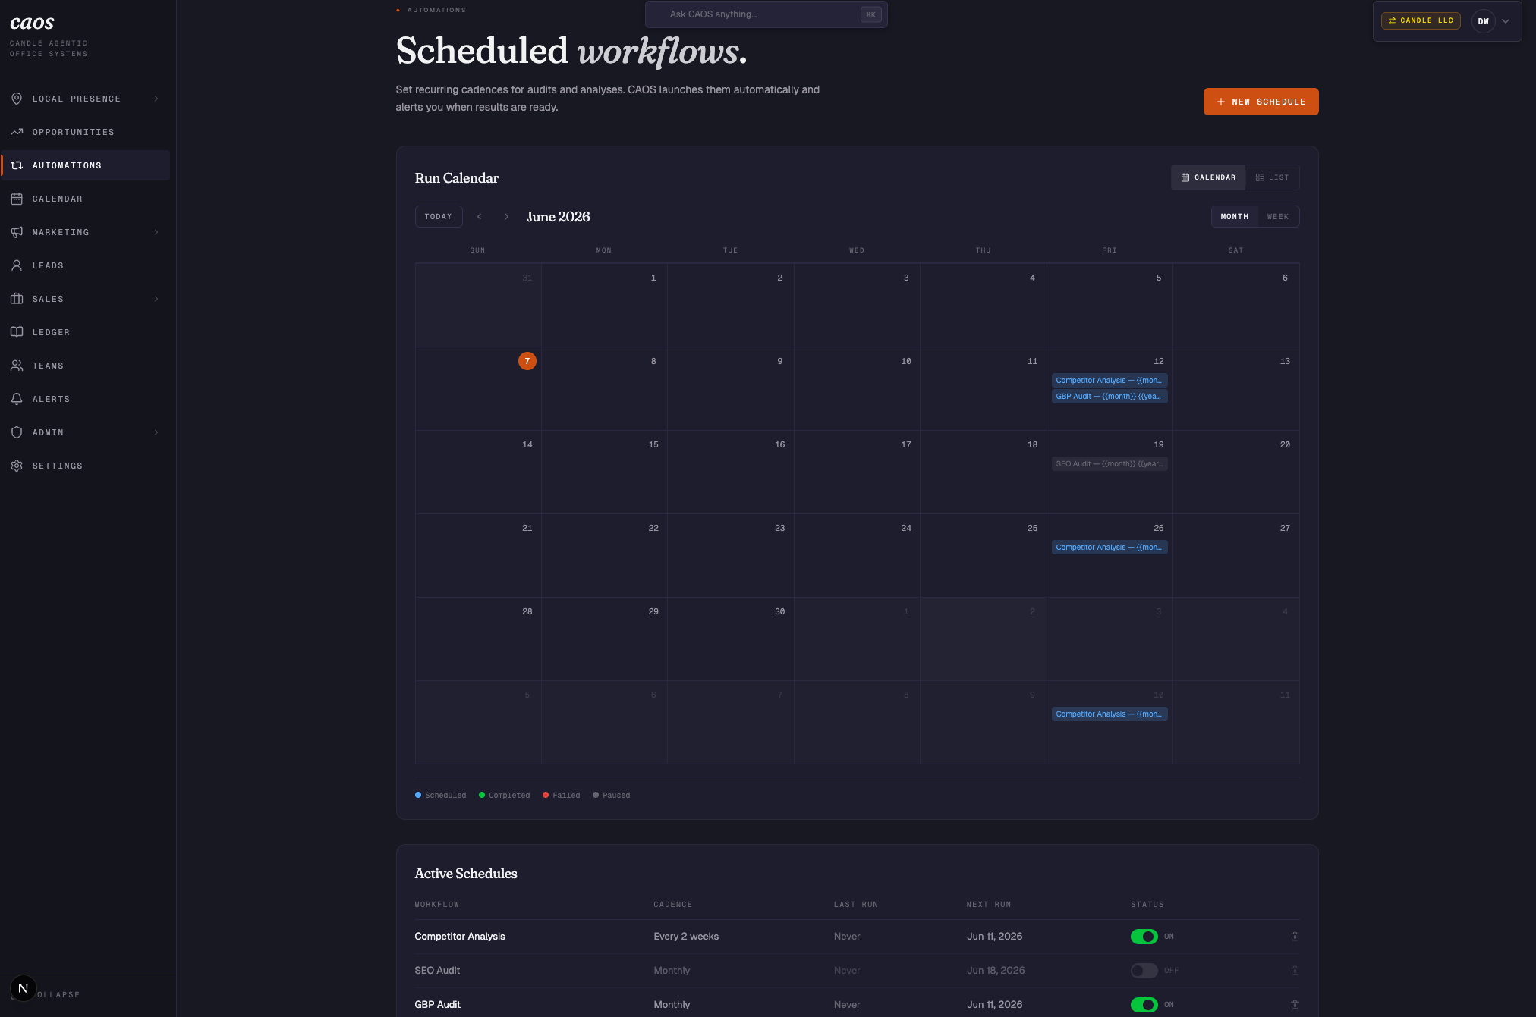Open Calendar icon in sidebar

[x=17, y=199]
